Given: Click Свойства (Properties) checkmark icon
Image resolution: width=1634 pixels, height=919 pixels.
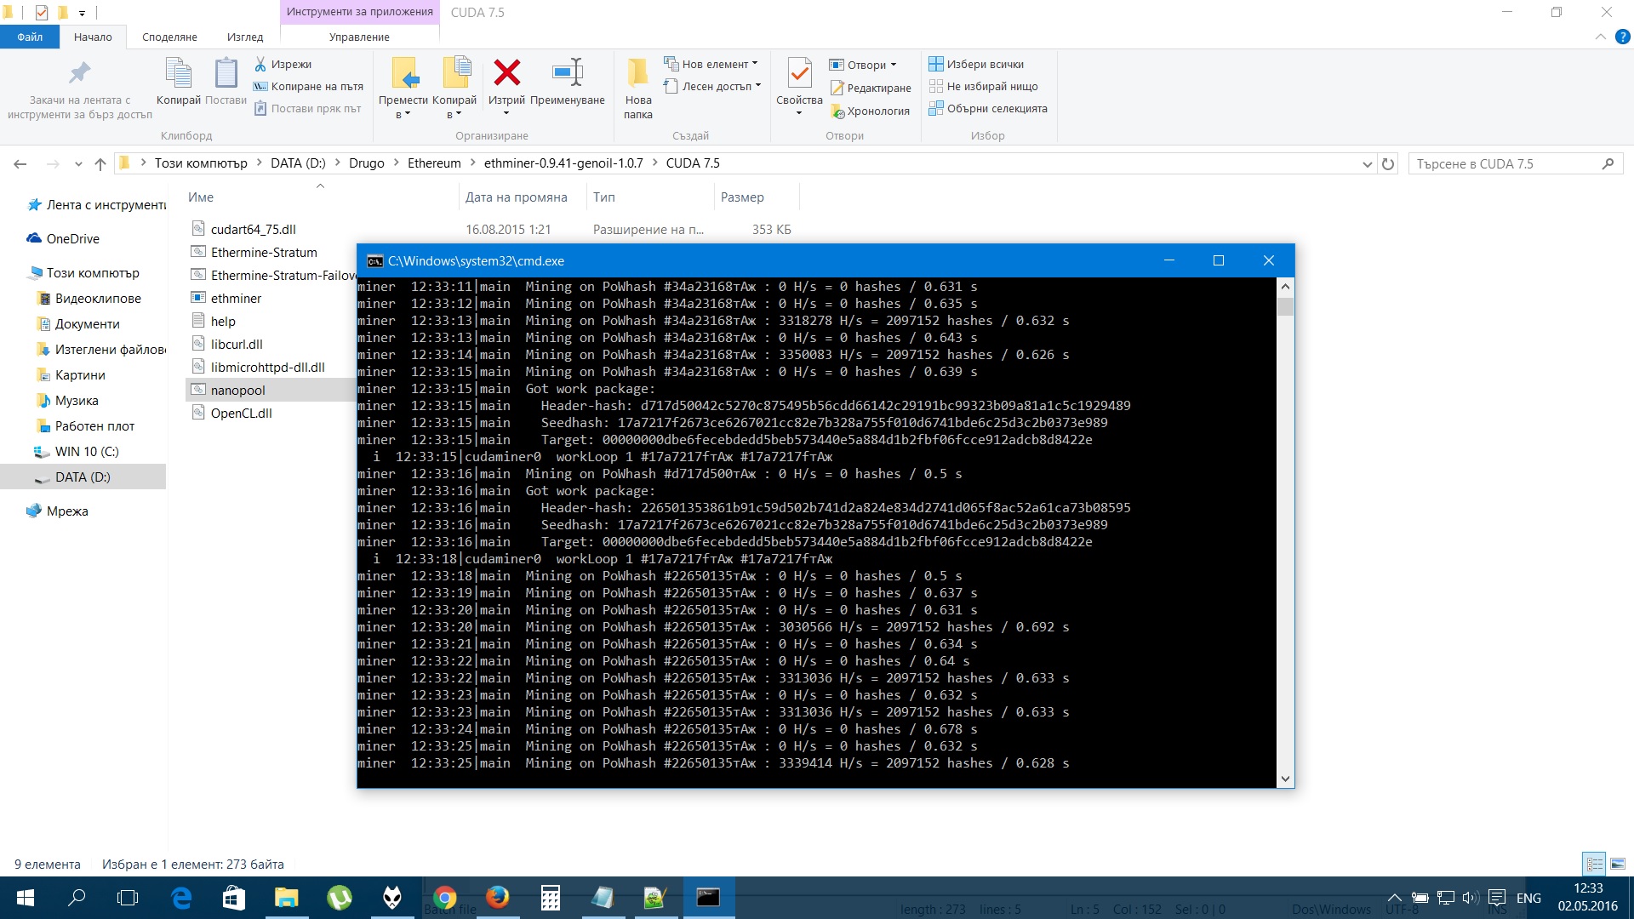Looking at the screenshot, I should tap(799, 73).
